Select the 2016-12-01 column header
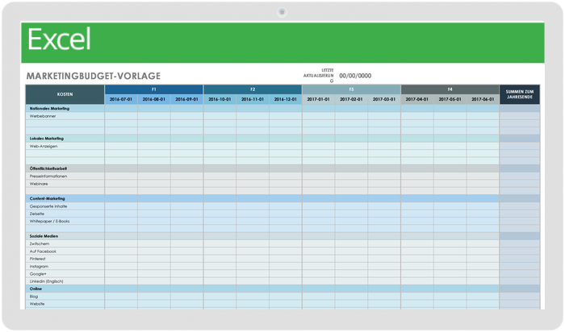The height and width of the screenshot is (332, 565). 286,99
